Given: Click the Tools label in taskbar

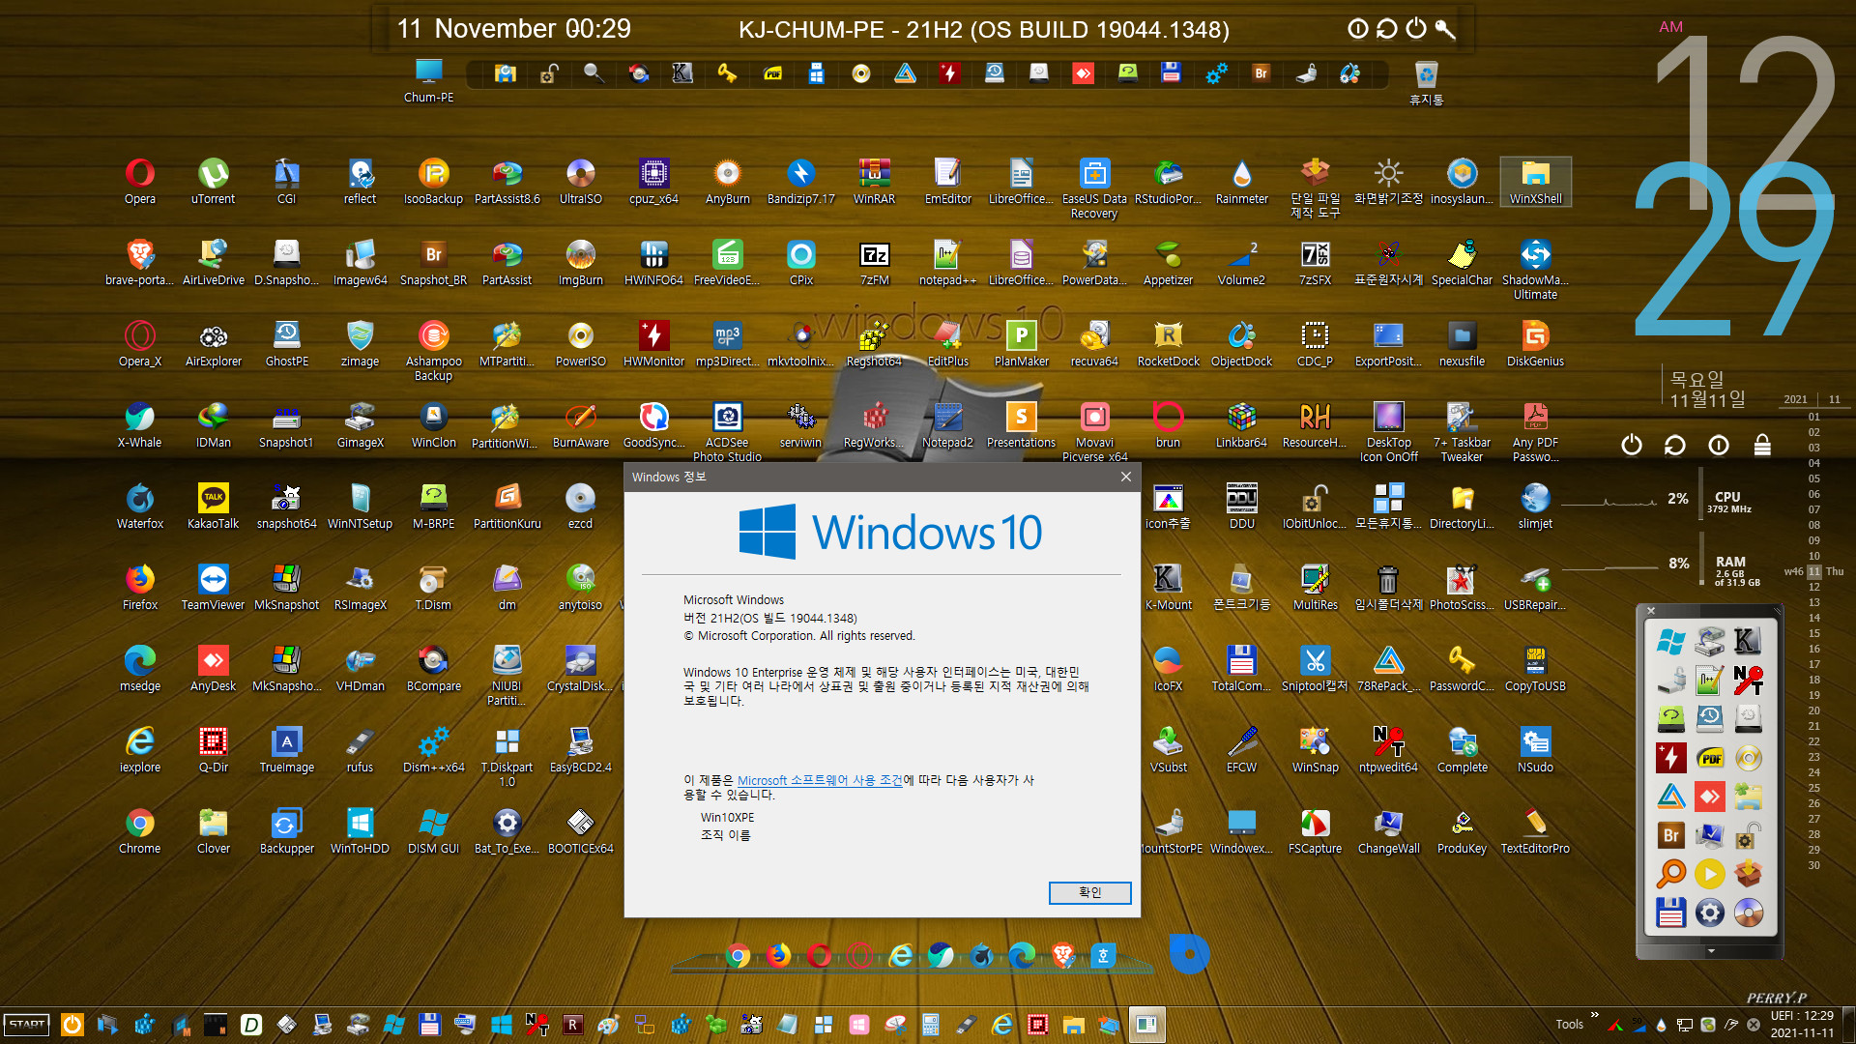Looking at the screenshot, I should click(x=1570, y=1025).
